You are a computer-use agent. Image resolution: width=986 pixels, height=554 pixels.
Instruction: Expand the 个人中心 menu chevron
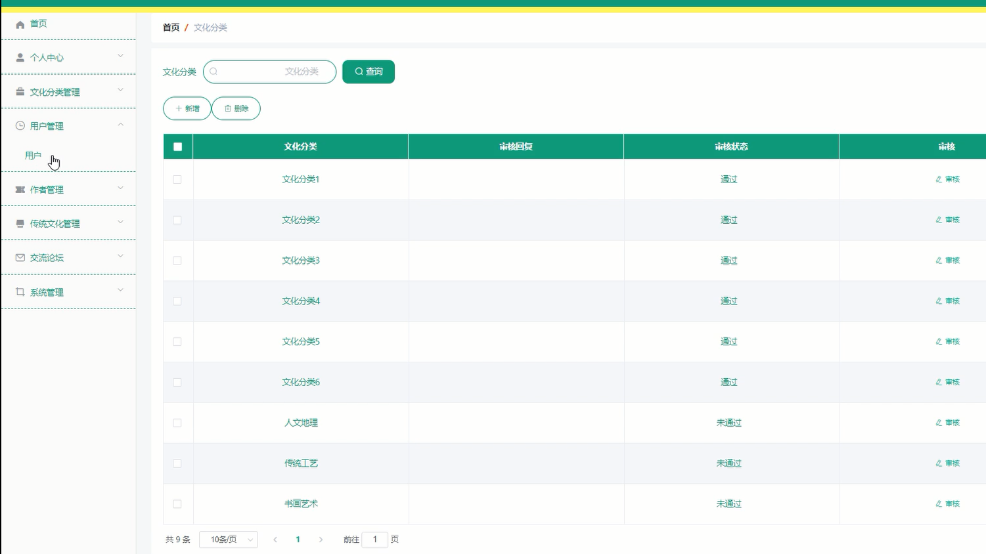tap(120, 56)
